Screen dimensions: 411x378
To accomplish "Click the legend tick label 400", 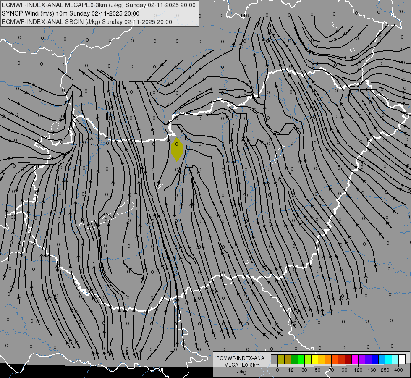I will pyautogui.click(x=398, y=370).
